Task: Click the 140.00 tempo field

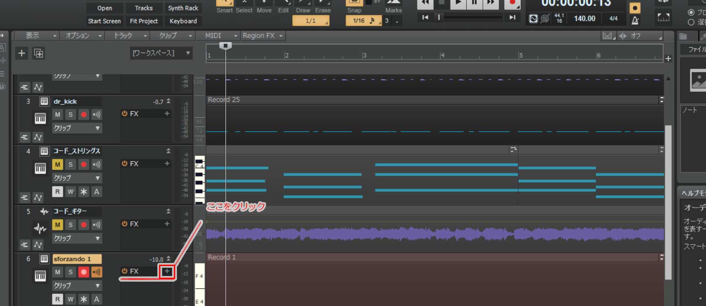Action: coord(584,18)
